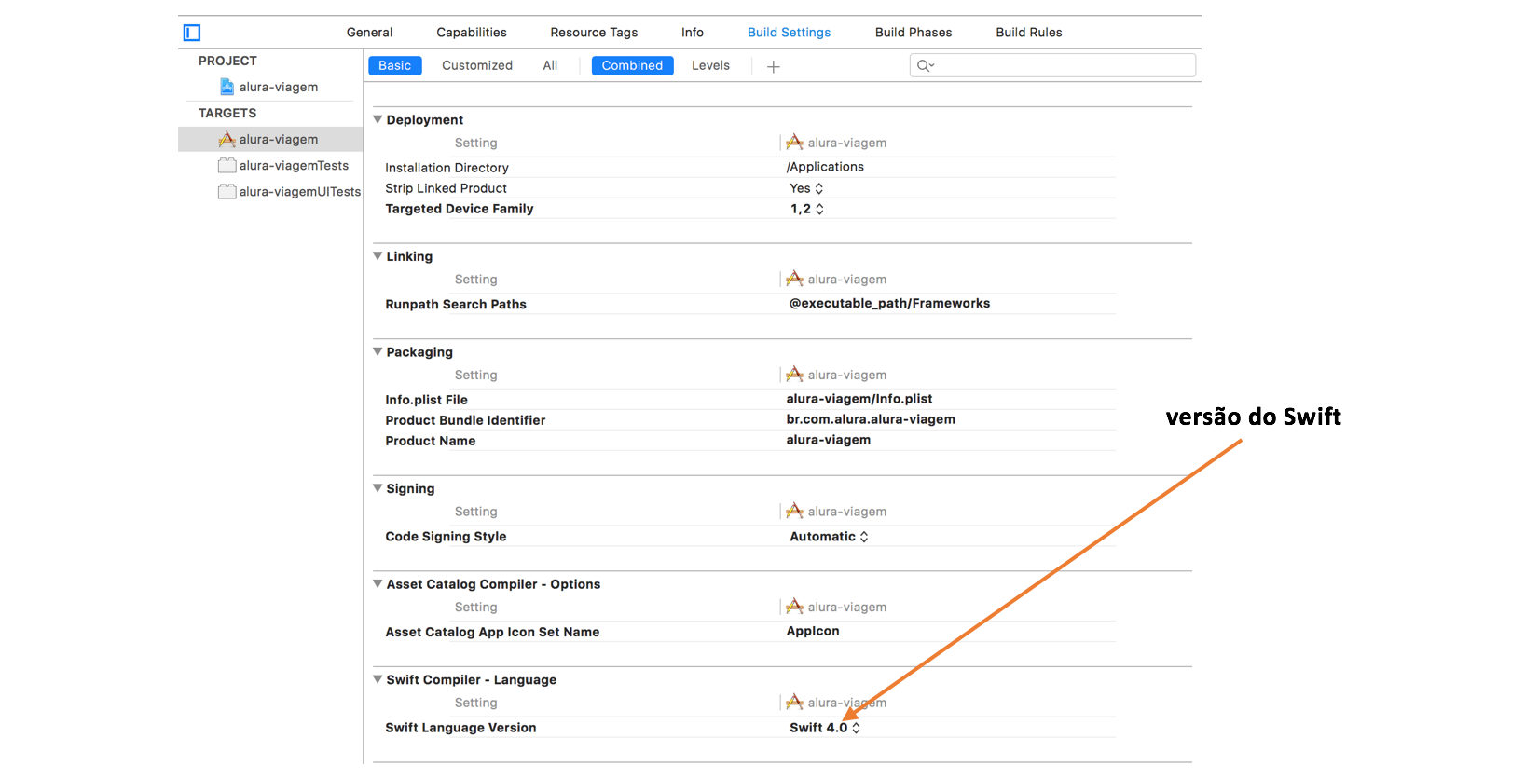The height and width of the screenshot is (779, 1525).
Task: Open the Swift 4.0 version dropdown
Action: tap(825, 728)
